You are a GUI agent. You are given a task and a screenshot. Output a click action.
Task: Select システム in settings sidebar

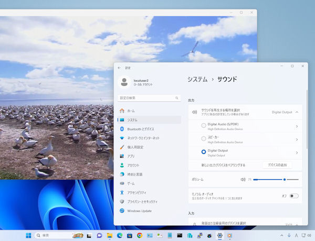coord(150,120)
